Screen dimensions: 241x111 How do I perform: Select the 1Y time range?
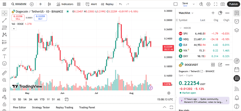(x=48, y=100)
